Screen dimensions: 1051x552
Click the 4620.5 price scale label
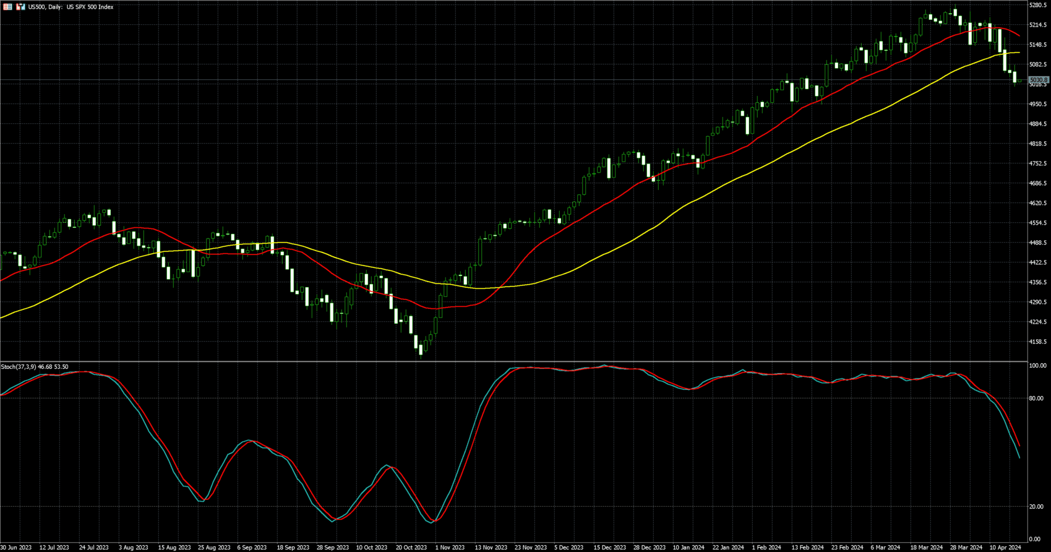point(1037,203)
